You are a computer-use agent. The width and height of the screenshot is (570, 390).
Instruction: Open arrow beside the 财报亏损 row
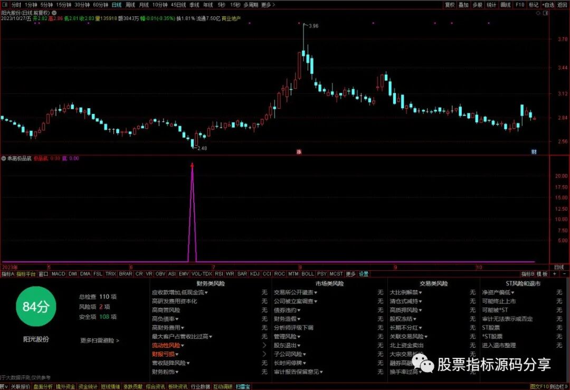(264, 354)
